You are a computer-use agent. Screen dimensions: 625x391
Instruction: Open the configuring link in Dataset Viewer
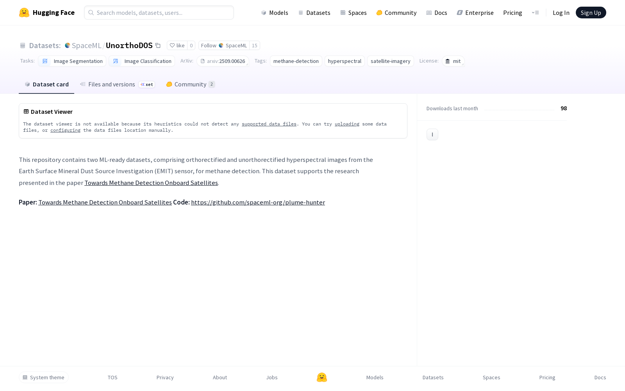point(65,130)
